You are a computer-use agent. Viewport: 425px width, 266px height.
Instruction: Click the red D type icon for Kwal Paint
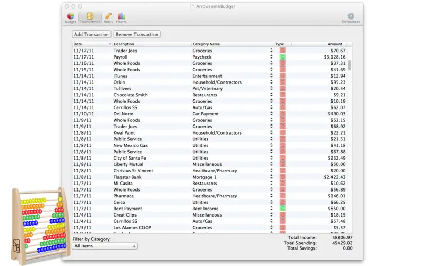[283, 132]
